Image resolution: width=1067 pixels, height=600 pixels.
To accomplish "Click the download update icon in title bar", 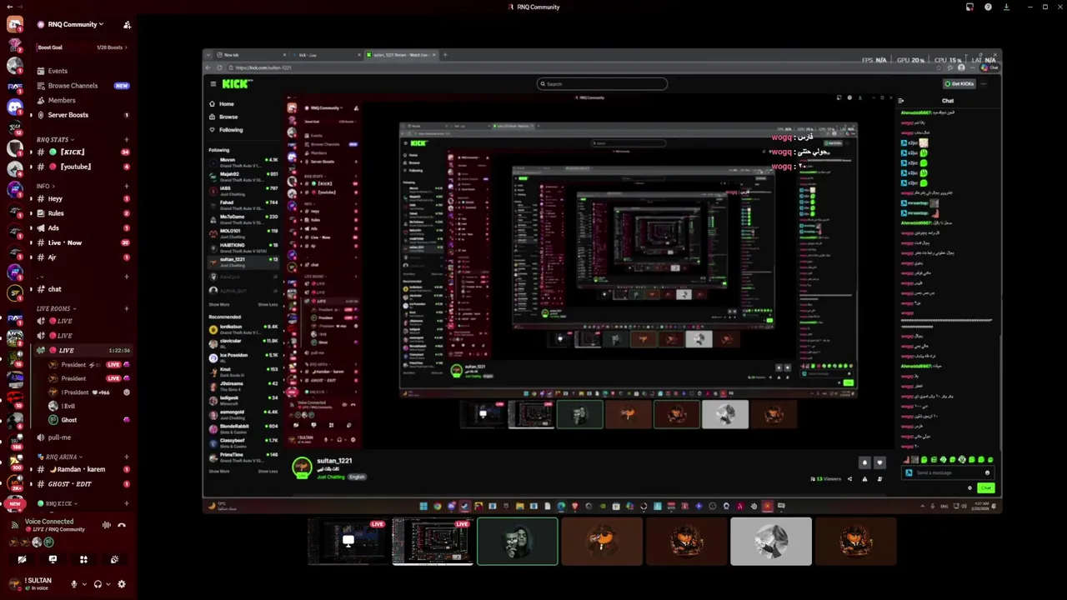I will coord(1006,7).
